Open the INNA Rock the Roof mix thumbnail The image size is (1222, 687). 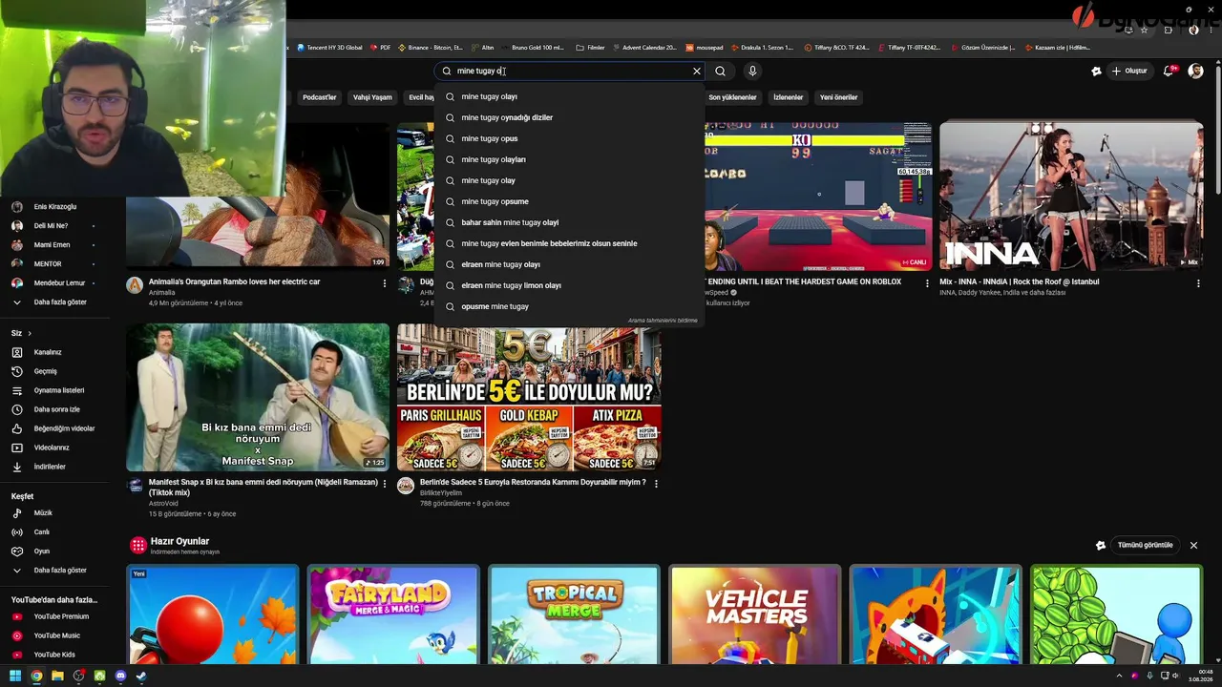click(1071, 196)
